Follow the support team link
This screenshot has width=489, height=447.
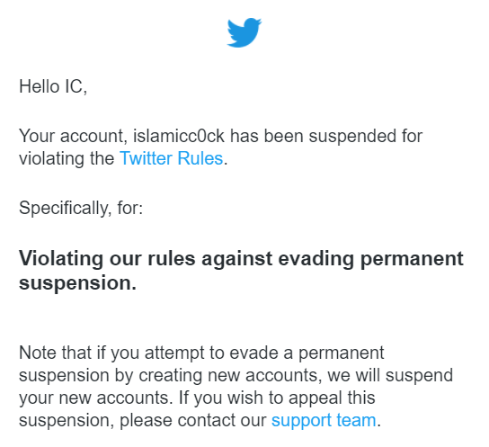tap(324, 421)
